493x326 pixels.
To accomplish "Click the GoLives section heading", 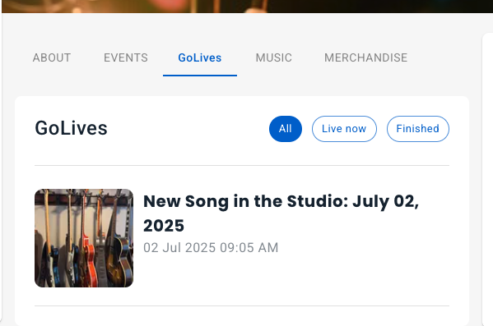I will pyautogui.click(x=71, y=128).
